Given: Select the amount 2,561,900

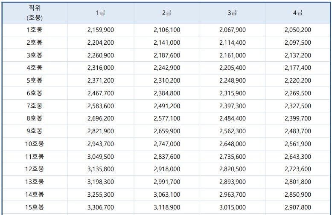Looking at the screenshot, I should coord(298,144).
